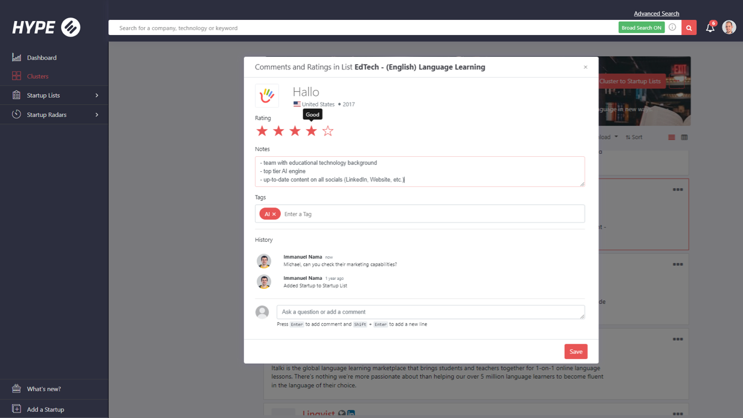Select the red list view icon
Screen dimensions: 743x418
[x=671, y=137]
